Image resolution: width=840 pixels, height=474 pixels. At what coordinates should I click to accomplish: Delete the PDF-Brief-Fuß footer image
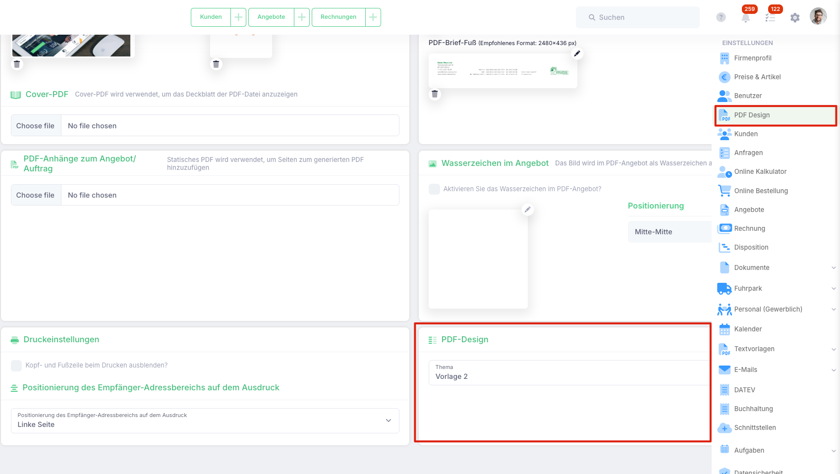point(435,94)
